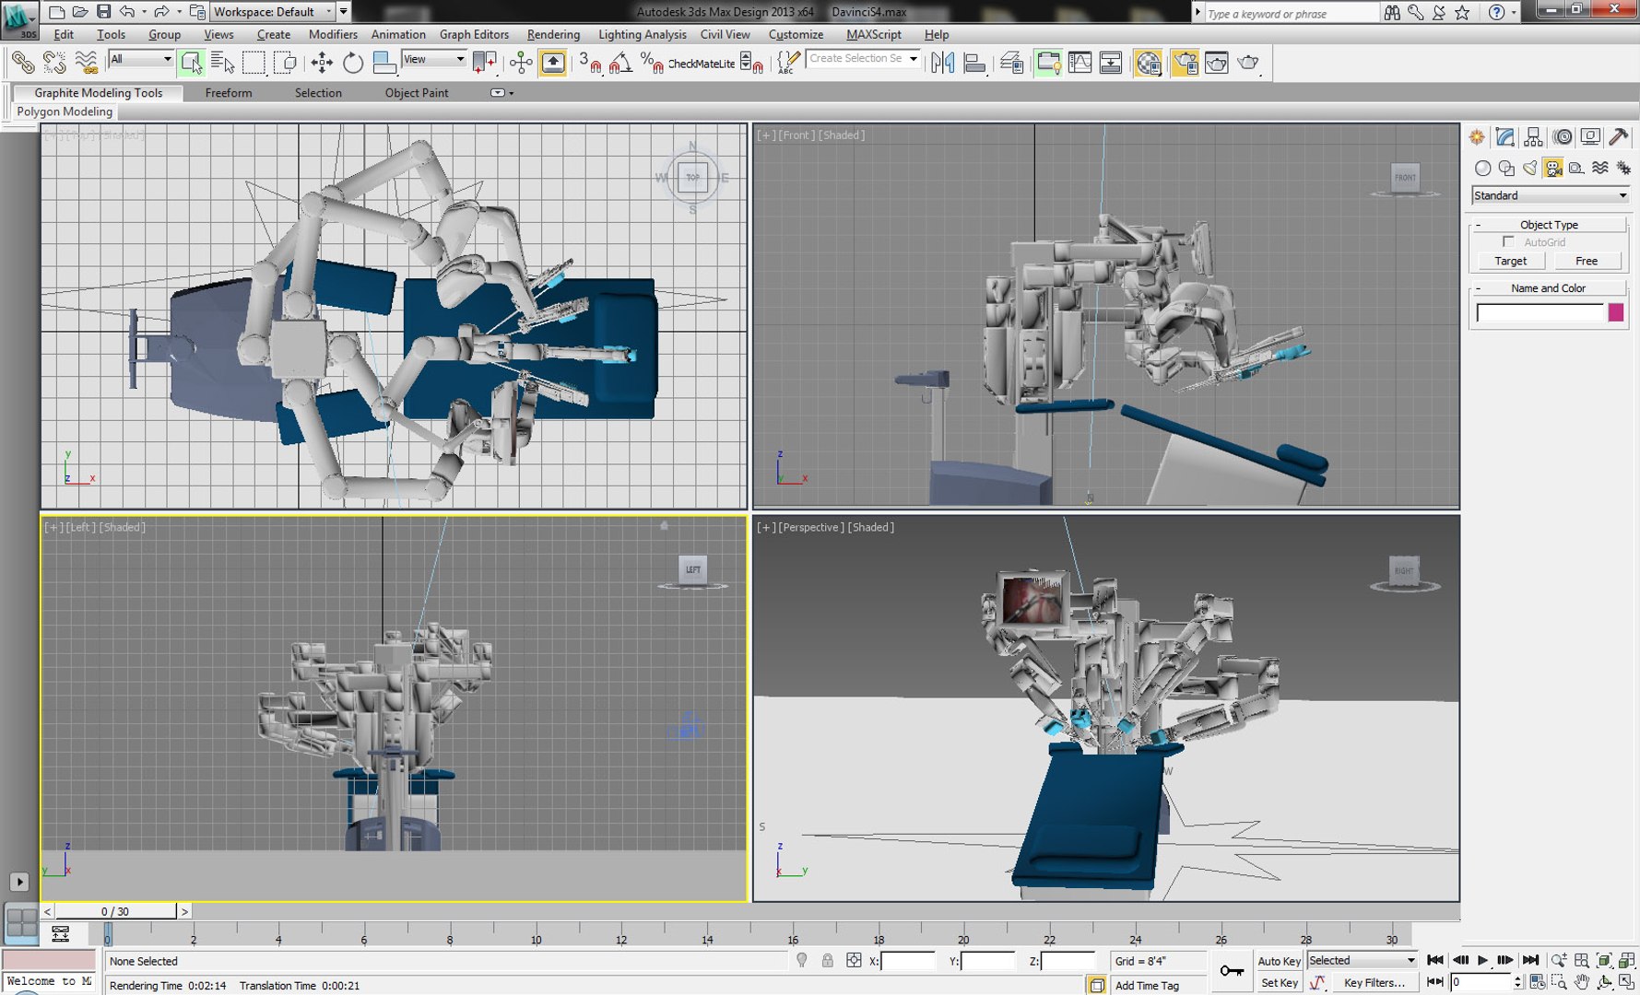Viewport: 1640px width, 995px height.
Task: Click Add Time Tag
Action: click(x=1147, y=985)
